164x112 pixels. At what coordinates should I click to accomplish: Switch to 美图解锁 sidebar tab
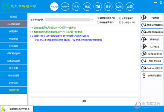(x=14, y=31)
